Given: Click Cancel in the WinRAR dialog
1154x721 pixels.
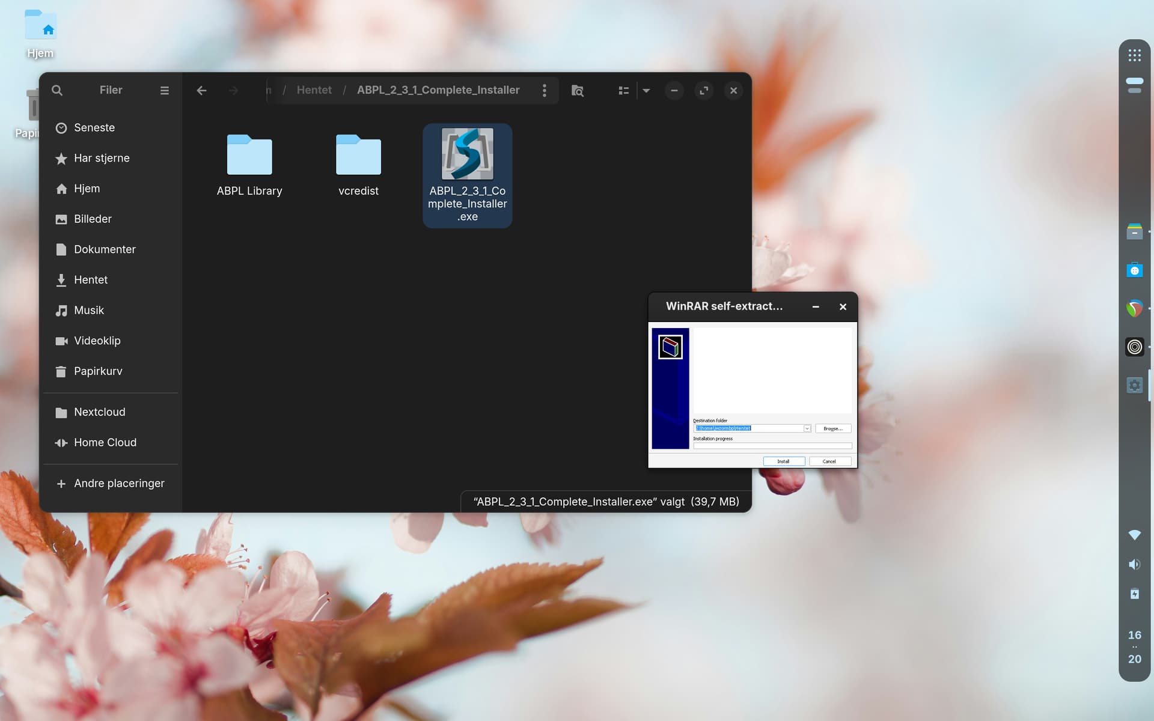Looking at the screenshot, I should pyautogui.click(x=829, y=461).
